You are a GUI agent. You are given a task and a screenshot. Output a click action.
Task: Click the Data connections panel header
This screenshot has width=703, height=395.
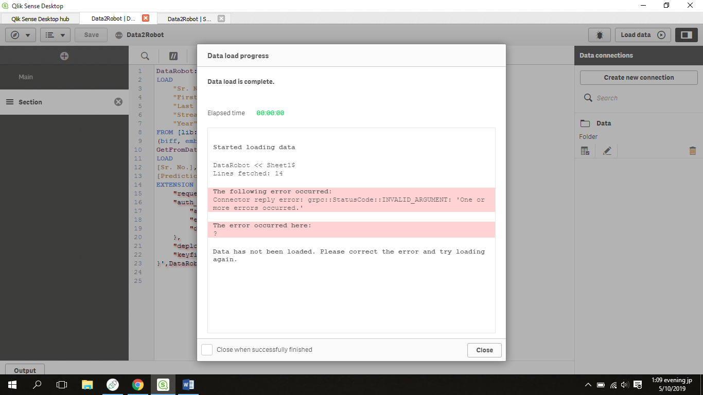tap(639, 56)
